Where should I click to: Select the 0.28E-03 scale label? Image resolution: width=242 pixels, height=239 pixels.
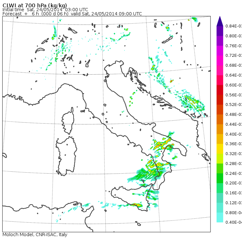234,163
